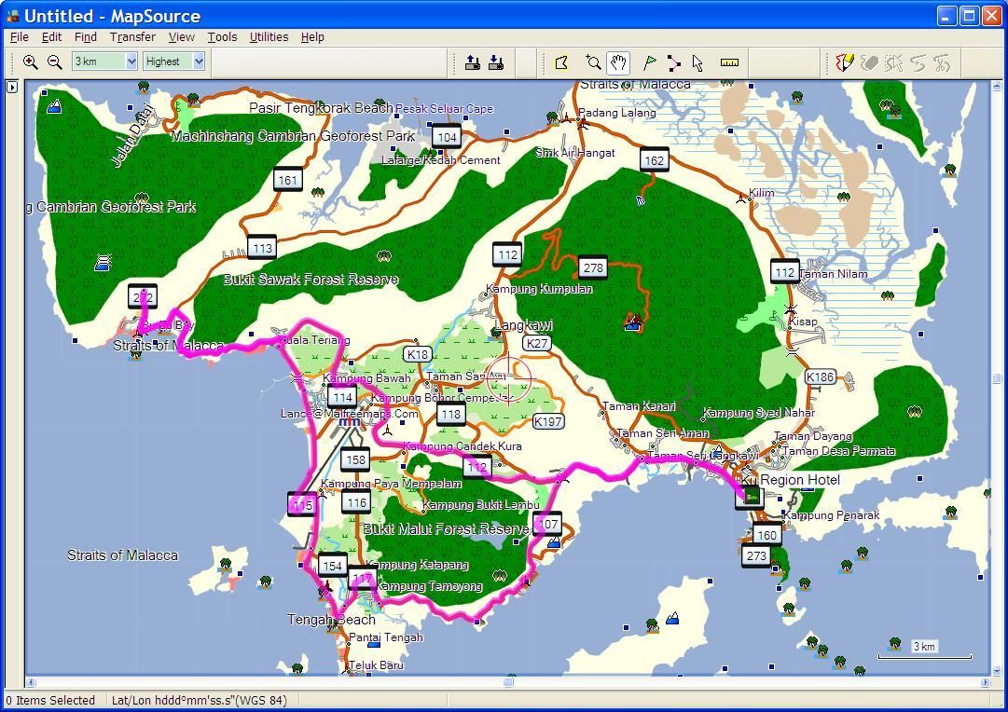The image size is (1008, 712).
Task: Click '0 Items Selected' in status bar
Action: coord(50,701)
